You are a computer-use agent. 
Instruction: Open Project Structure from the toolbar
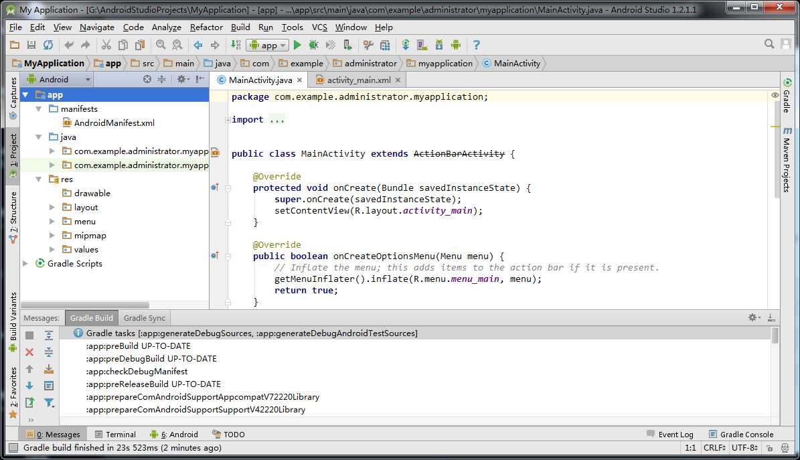tap(385, 45)
